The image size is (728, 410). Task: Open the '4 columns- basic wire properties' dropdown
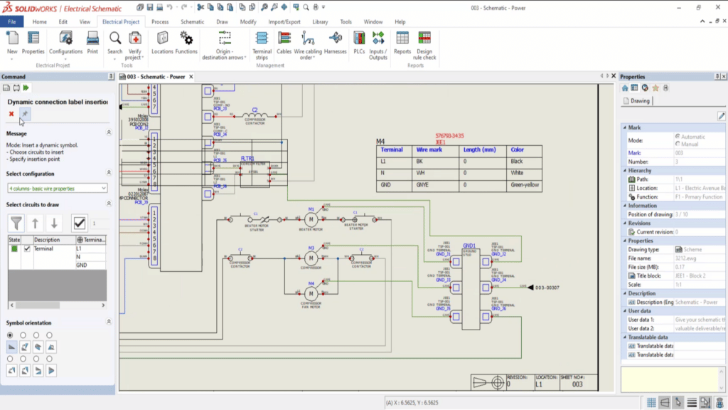57,187
